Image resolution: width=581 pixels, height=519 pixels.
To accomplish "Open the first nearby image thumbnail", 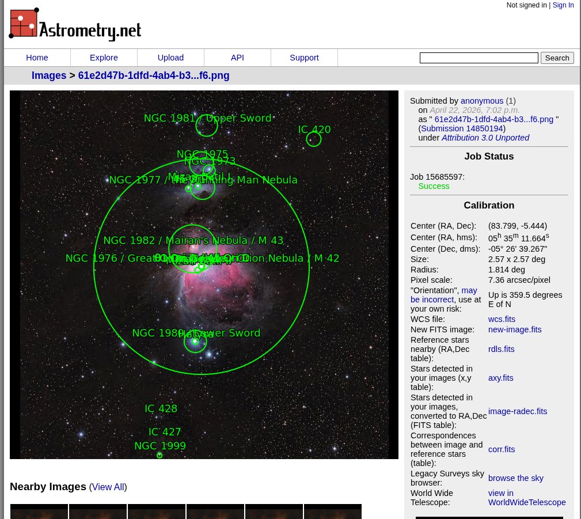I will click(39, 512).
